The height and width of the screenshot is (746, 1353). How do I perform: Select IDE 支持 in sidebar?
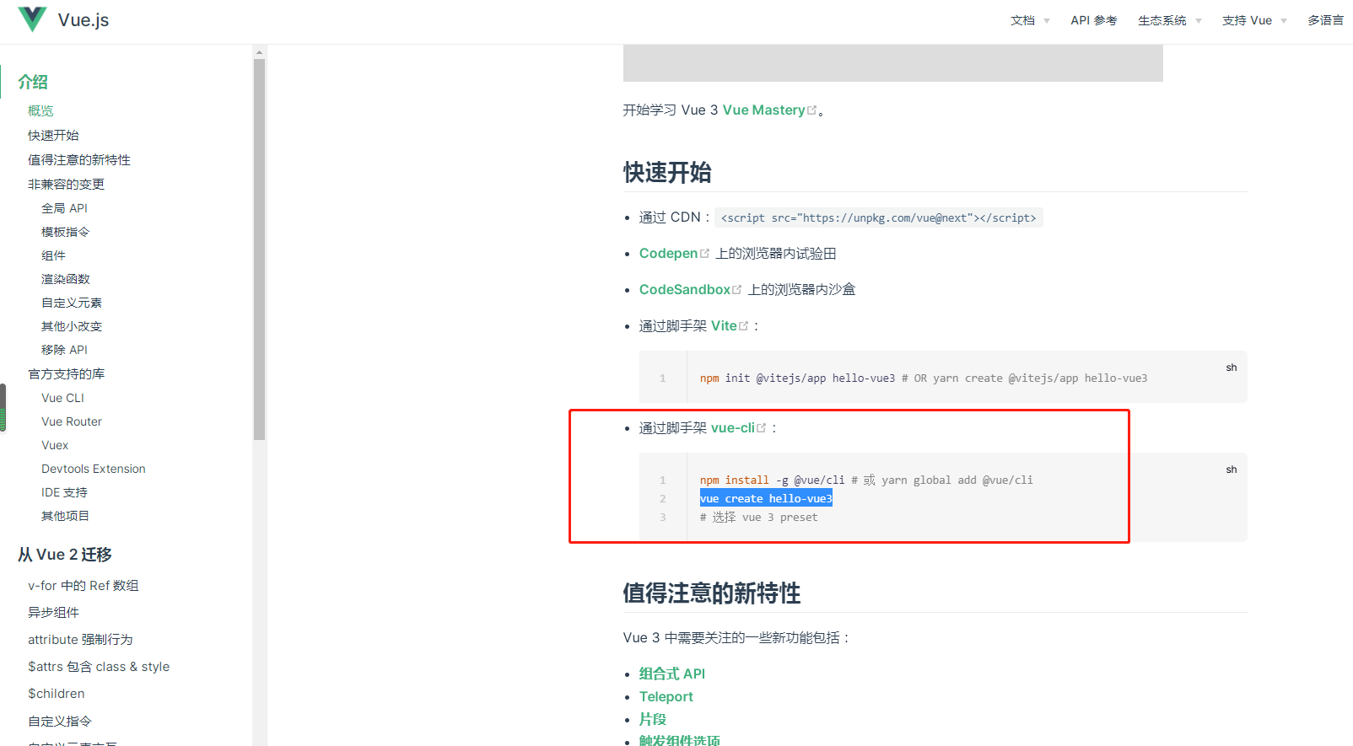click(x=64, y=492)
